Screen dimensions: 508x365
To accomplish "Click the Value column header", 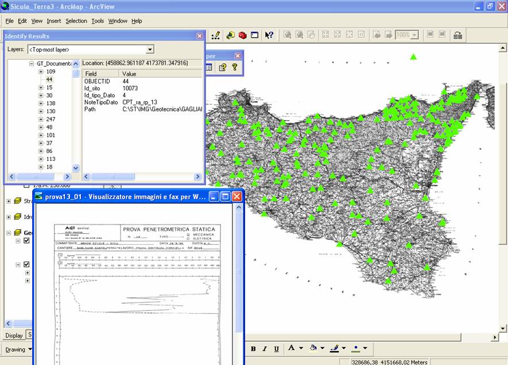I will click(161, 74).
